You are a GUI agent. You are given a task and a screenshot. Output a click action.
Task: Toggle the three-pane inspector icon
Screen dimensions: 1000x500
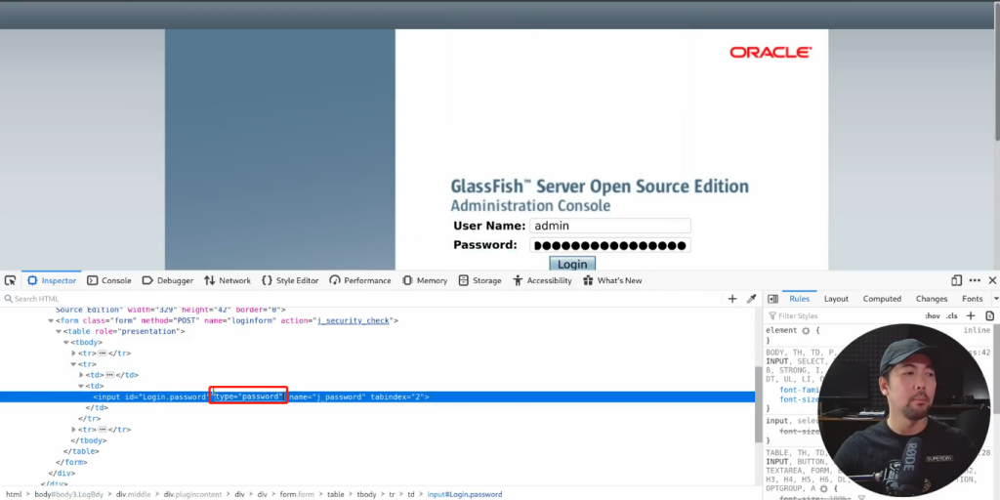(x=772, y=299)
